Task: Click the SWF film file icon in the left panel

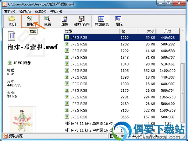Action: [12, 36]
